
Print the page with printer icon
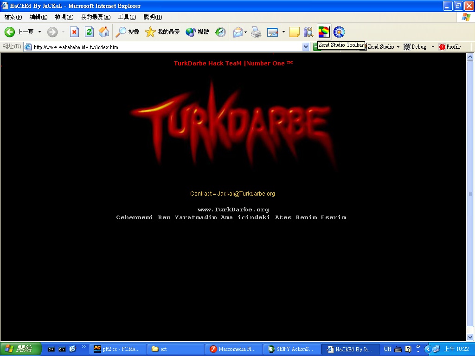[x=256, y=32]
